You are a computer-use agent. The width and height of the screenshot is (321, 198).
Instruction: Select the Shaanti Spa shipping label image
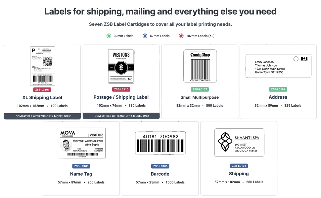click(x=239, y=143)
